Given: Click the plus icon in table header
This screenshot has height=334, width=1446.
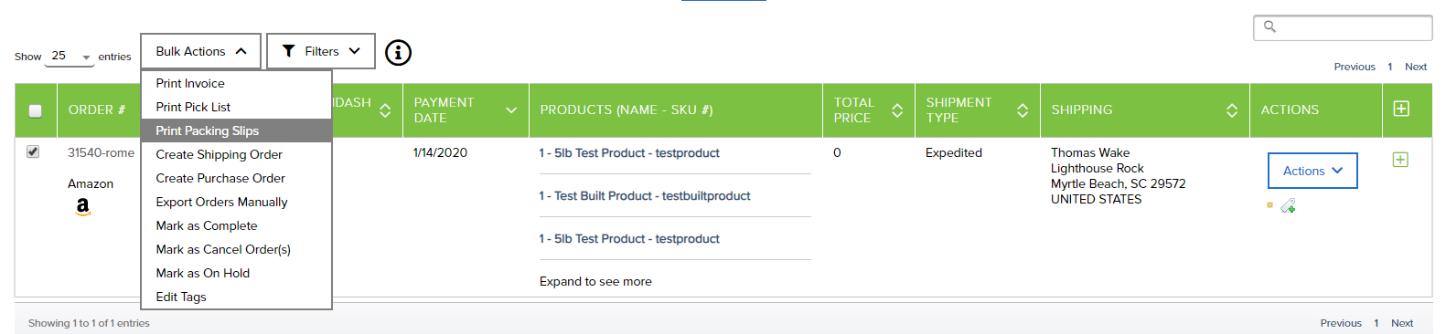Looking at the screenshot, I should coord(1400,109).
